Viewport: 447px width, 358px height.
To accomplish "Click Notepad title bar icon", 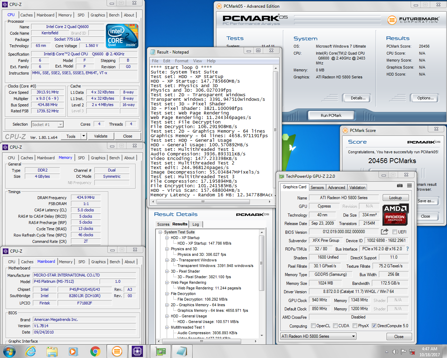I will pos(153,52).
